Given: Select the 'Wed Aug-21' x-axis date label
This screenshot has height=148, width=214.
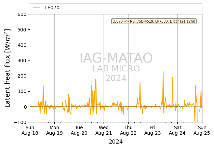Looking at the screenshot, I should (x=104, y=130).
